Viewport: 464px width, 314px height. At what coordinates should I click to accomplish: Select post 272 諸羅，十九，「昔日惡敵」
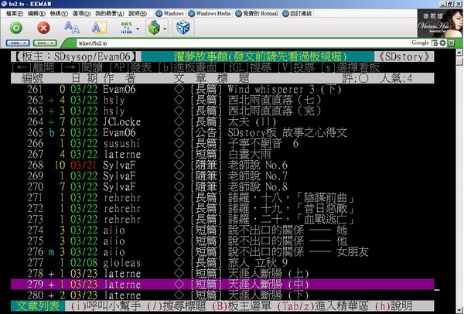click(x=223, y=209)
